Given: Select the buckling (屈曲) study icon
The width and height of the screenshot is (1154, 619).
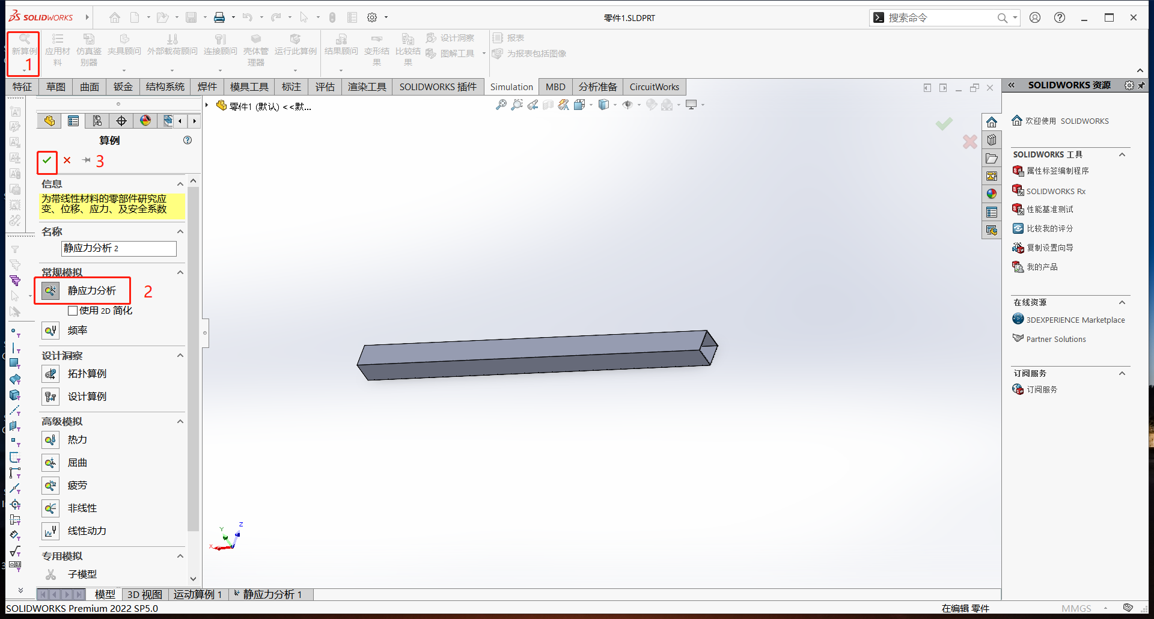Looking at the screenshot, I should [x=50, y=463].
